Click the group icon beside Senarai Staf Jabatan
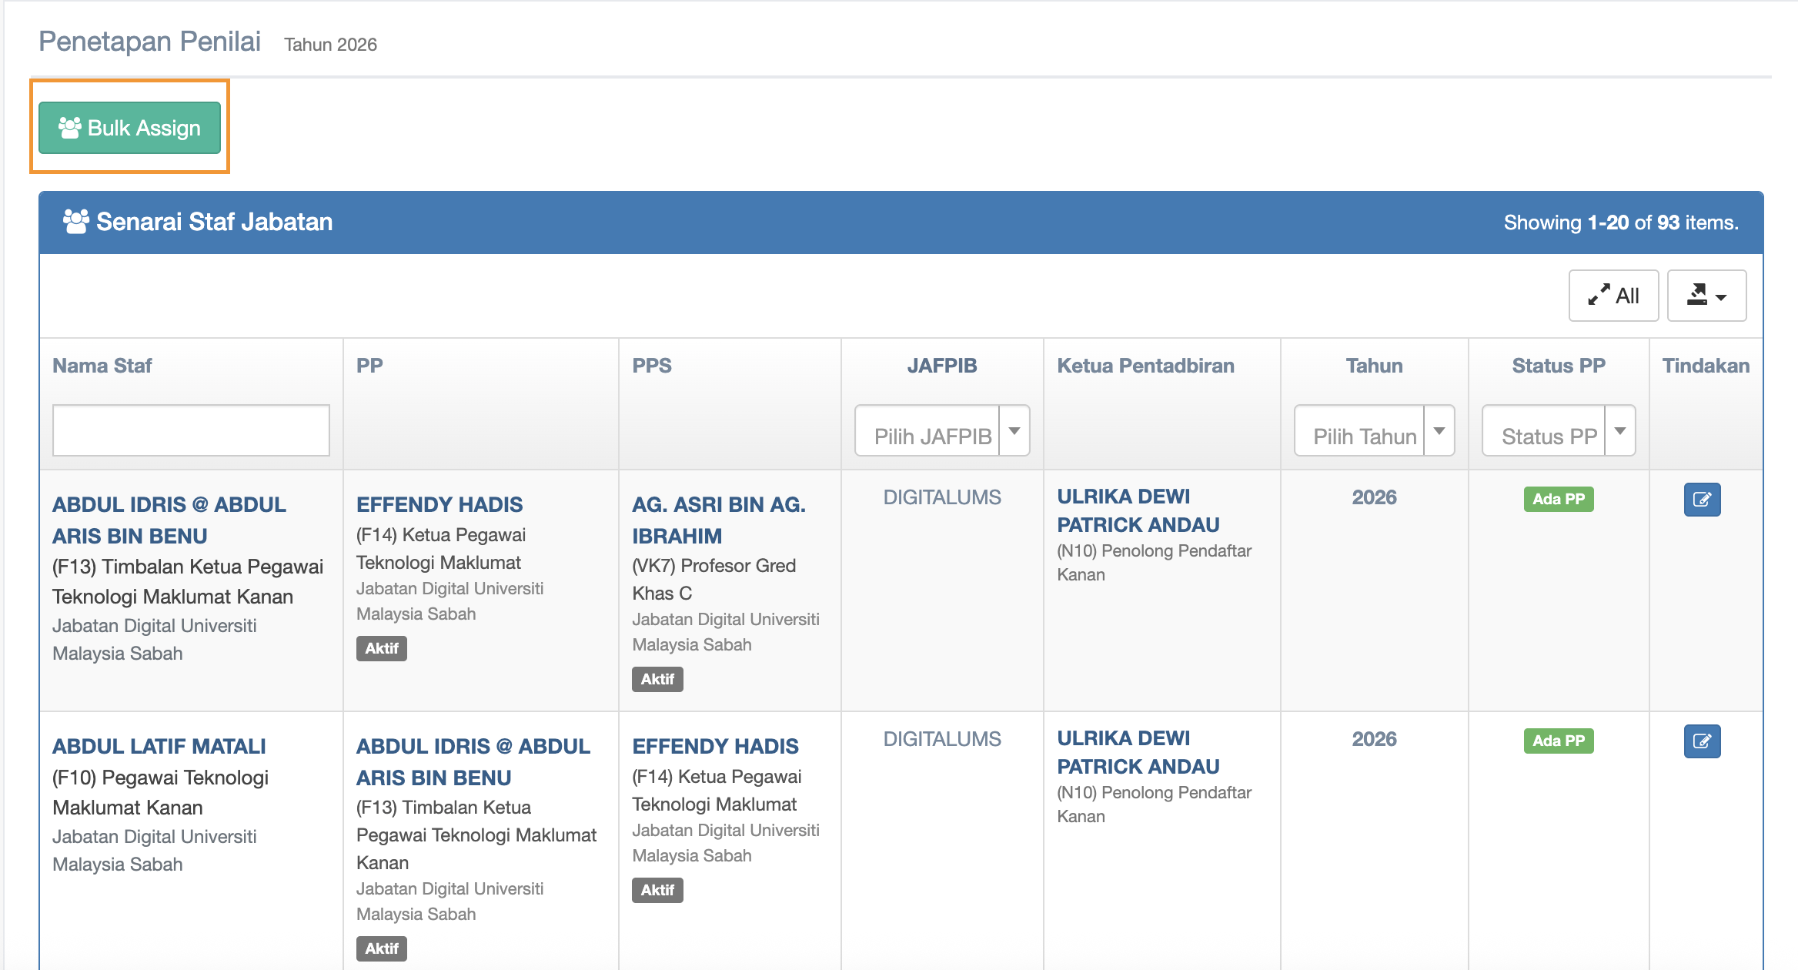Screen dimensions: 1798x970 (75, 222)
